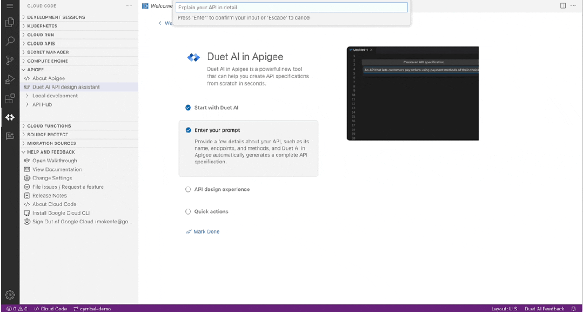Open the Run and Debug view
Screen dimensions: 583x312
(x=10, y=79)
